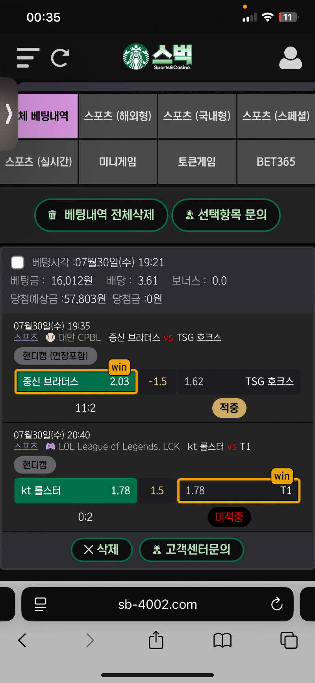Click the site header refresh icon
Image resolution: width=315 pixels, height=683 pixels.
pyautogui.click(x=60, y=58)
